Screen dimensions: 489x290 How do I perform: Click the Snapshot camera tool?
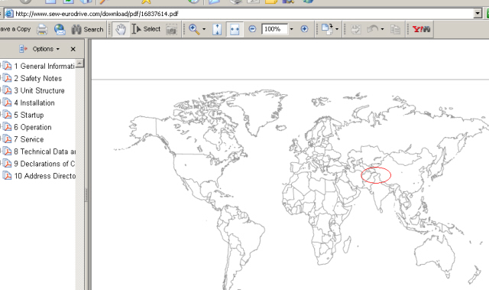click(x=171, y=29)
